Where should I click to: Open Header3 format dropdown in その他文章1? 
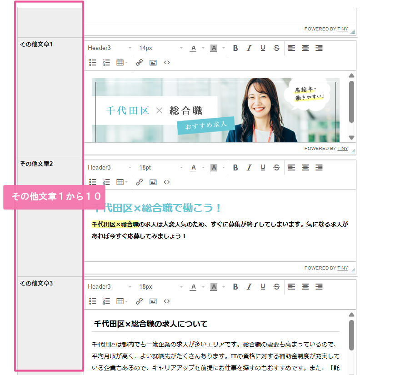coord(110,48)
